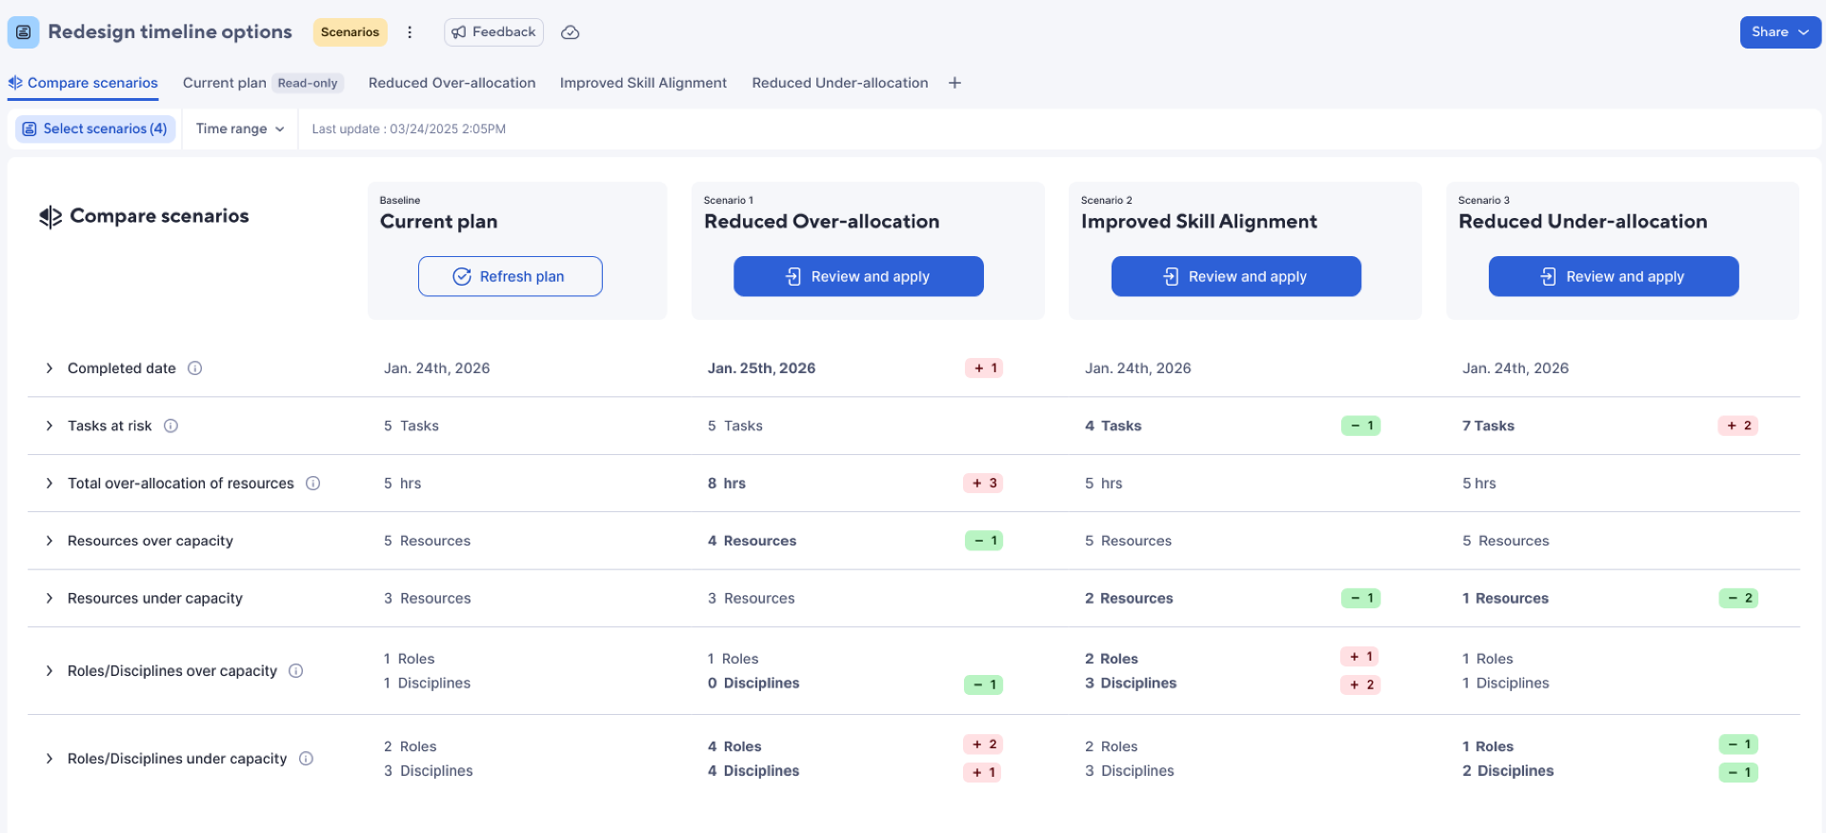Screen dimensions: 1826x833
Task: Open the Time range dropdown
Action: pyautogui.click(x=240, y=129)
